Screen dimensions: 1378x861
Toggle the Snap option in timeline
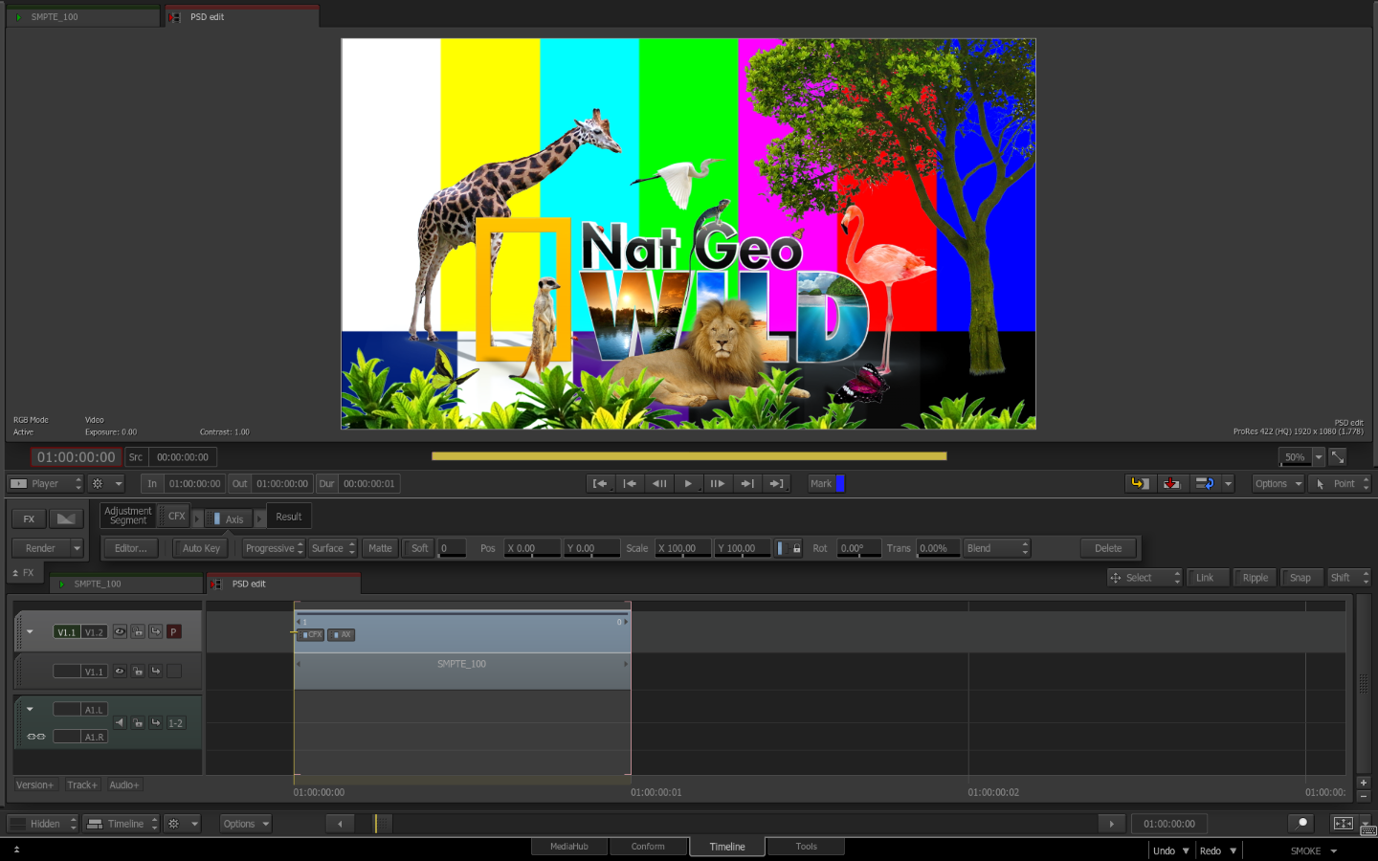point(1300,578)
